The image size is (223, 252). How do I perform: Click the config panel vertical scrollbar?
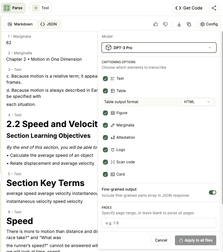click(222, 117)
